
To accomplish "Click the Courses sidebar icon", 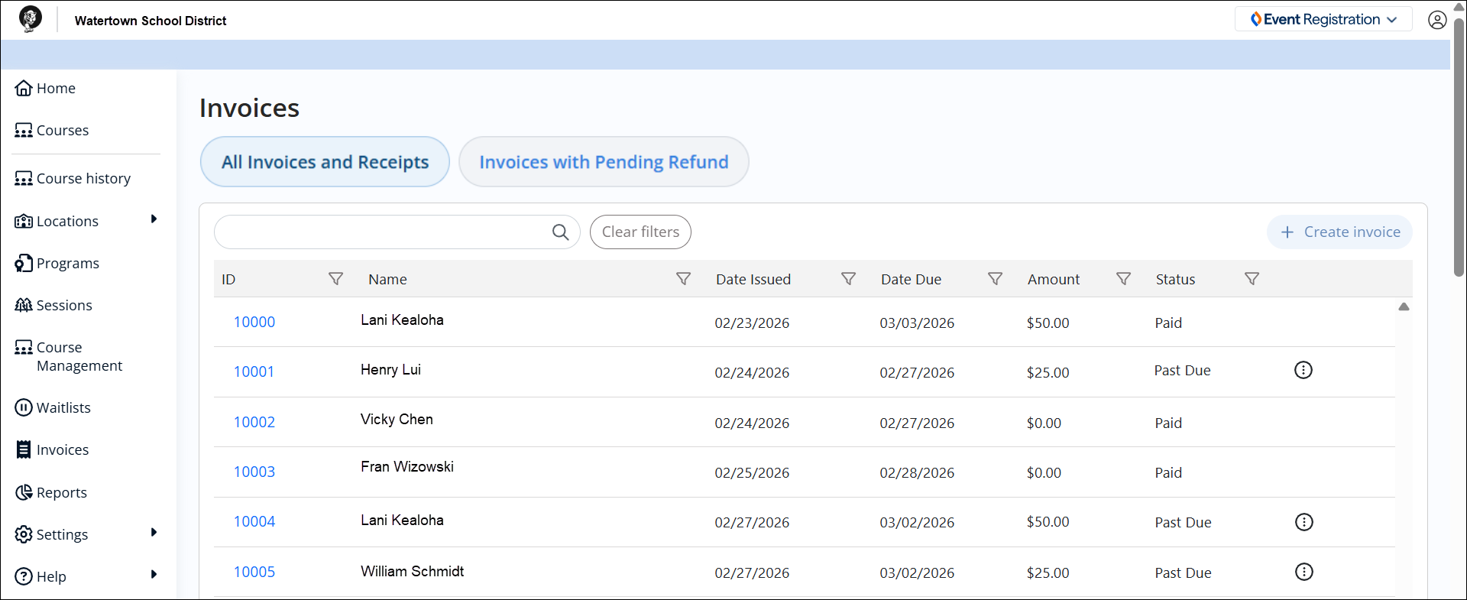I will pyautogui.click(x=24, y=131).
